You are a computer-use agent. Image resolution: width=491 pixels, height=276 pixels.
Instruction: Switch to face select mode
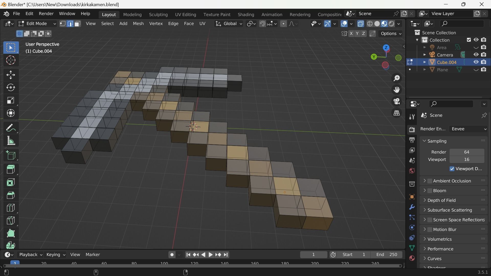tap(77, 24)
